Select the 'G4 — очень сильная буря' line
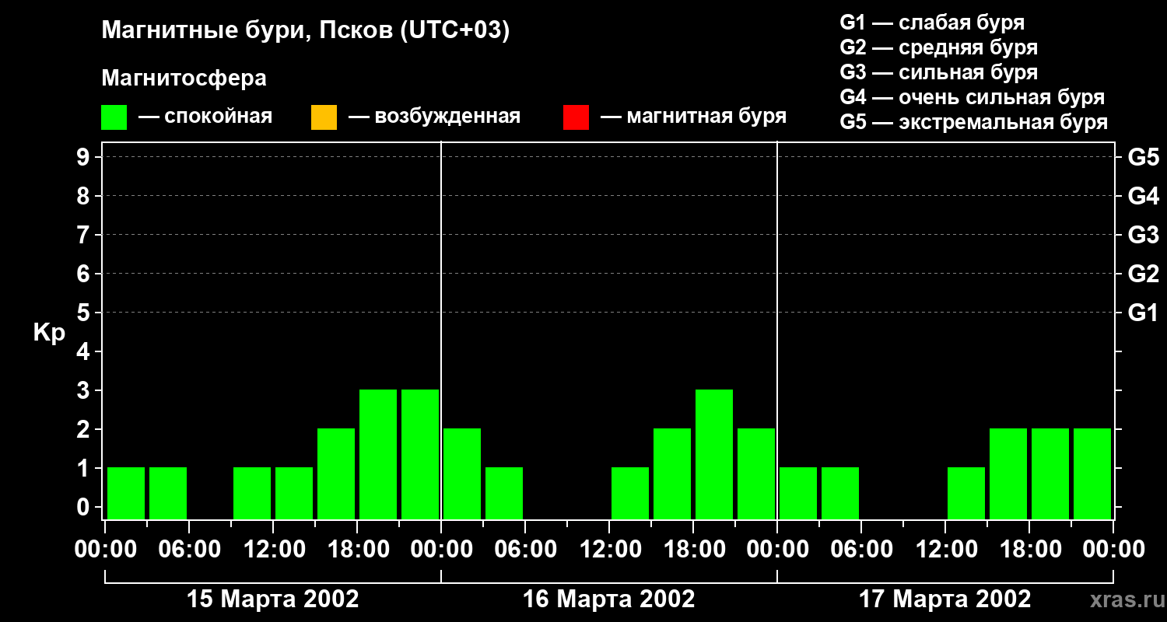Viewport: 1167px width, 622px height. tap(972, 97)
